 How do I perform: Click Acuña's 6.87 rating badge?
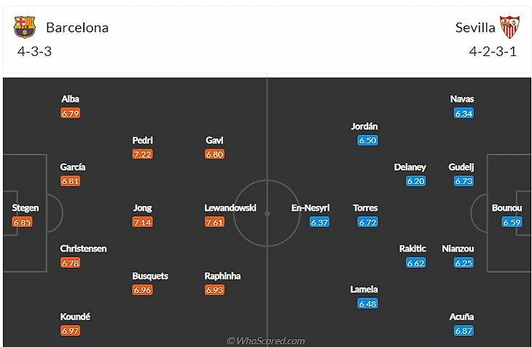pyautogui.click(x=463, y=331)
